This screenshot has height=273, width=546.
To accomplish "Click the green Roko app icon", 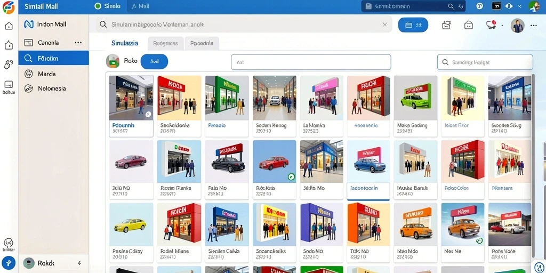I will pos(113,61).
